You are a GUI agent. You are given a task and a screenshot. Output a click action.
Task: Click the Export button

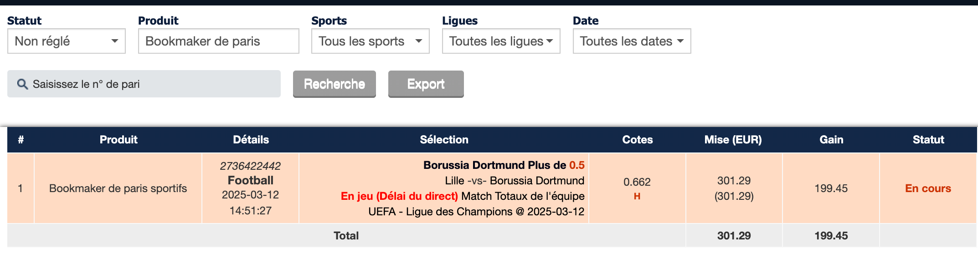(x=426, y=84)
